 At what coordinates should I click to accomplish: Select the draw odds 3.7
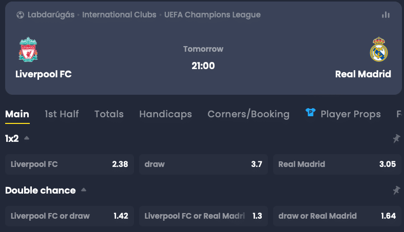203,164
